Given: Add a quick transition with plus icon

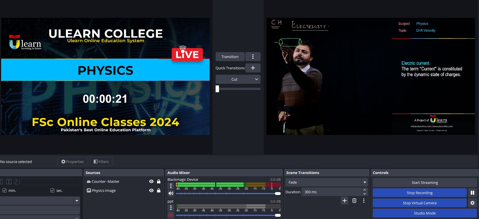Looking at the screenshot, I should tap(253, 68).
